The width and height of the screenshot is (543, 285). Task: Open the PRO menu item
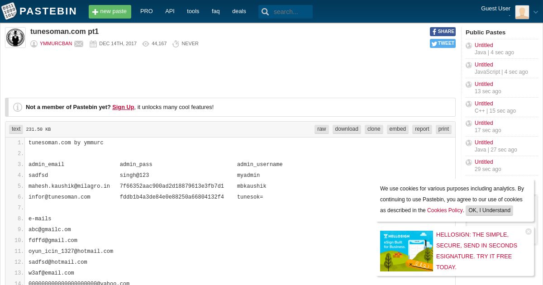click(x=147, y=11)
